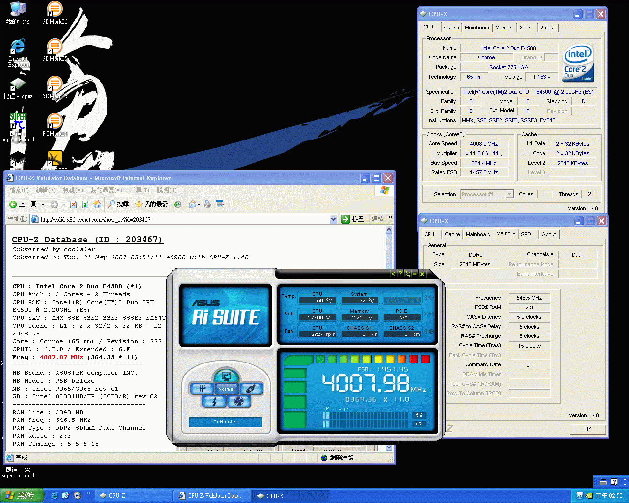The image size is (629, 503).
Task: Click the lightning bolt AI Booster icon
Action: (214, 402)
